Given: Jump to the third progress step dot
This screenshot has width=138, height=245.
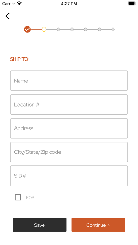Looking at the screenshot, I should pos(58,29).
